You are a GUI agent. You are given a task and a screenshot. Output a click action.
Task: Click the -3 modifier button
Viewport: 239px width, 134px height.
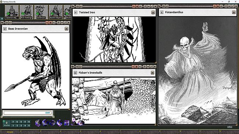[x=21, y=126]
